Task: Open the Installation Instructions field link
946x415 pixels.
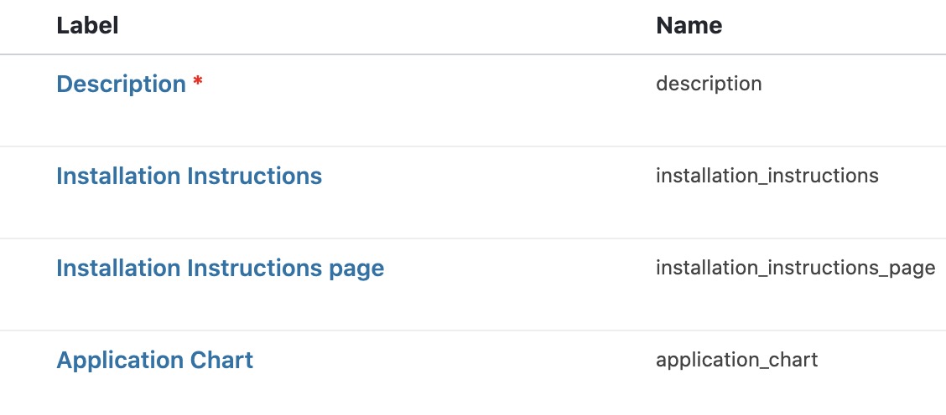Action: (x=189, y=176)
